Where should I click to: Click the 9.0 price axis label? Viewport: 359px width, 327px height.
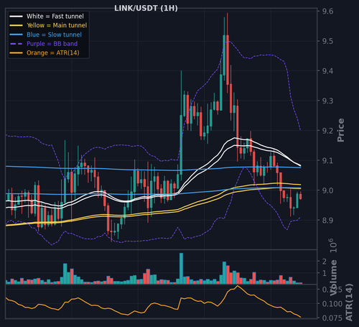pyautogui.click(x=327, y=190)
